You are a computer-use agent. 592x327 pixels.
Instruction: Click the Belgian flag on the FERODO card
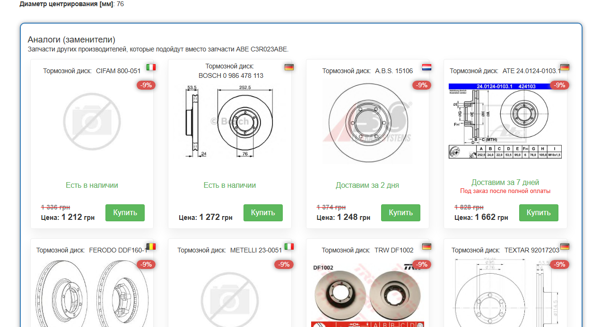151,246
